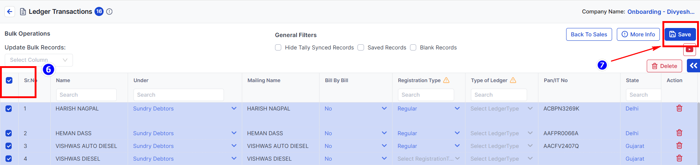Click the Action column header
This screenshot has width=700, height=165.
(674, 80)
